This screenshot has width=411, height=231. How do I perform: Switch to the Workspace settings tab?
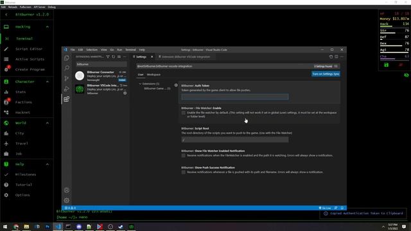[153, 74]
